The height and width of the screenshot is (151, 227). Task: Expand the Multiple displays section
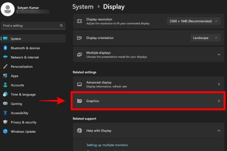tap(219, 54)
